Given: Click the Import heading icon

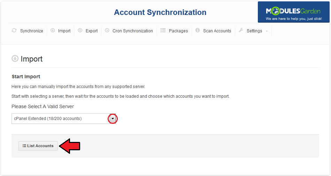Looking at the screenshot, I should tap(15, 58).
